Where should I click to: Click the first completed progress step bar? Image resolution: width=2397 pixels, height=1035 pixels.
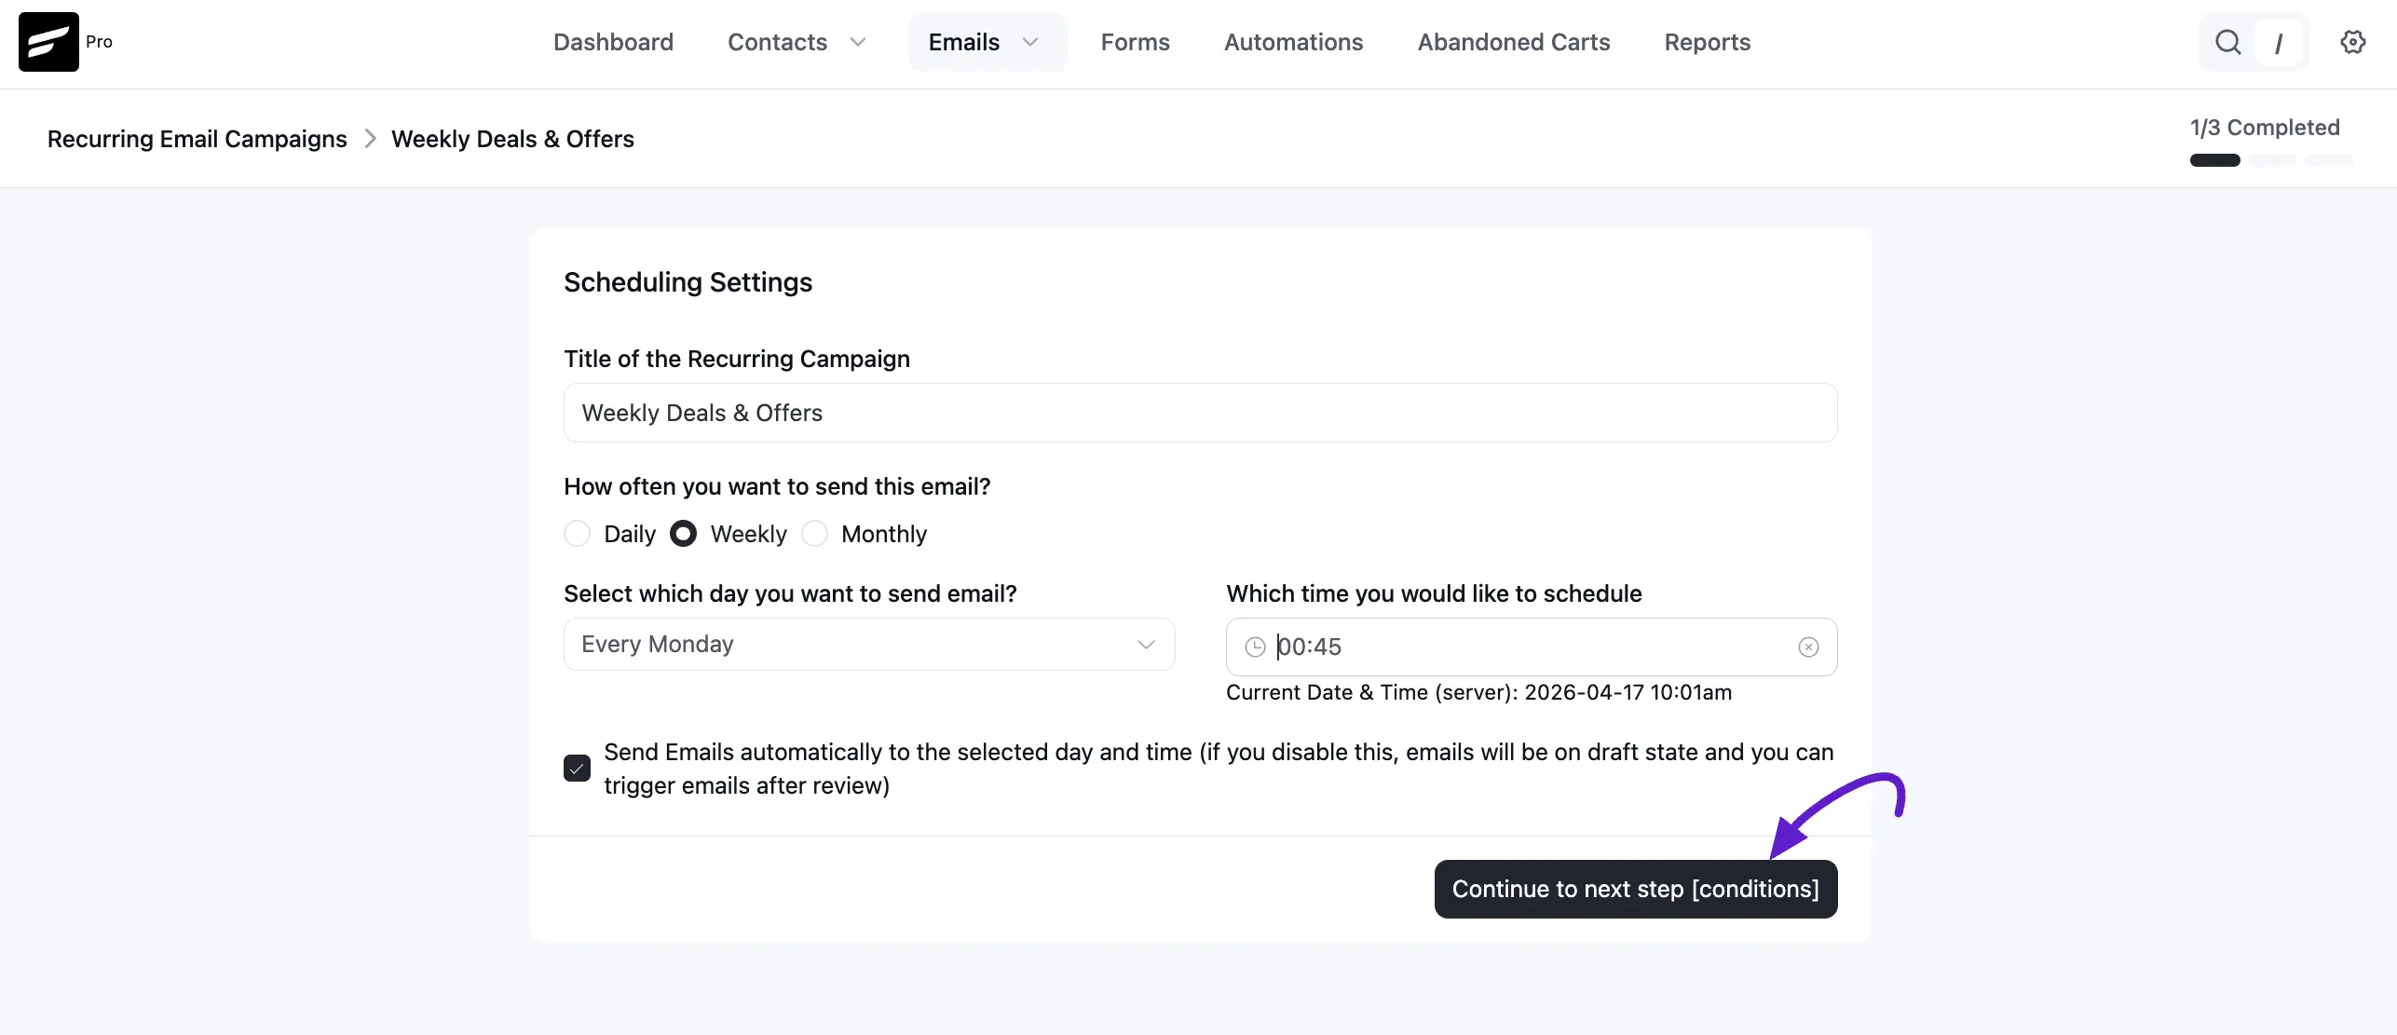tap(2214, 160)
